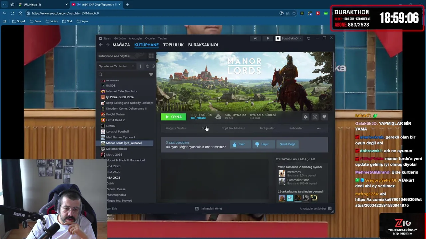Open Steam notifications bell
The width and height of the screenshot is (426, 239).
point(268,39)
